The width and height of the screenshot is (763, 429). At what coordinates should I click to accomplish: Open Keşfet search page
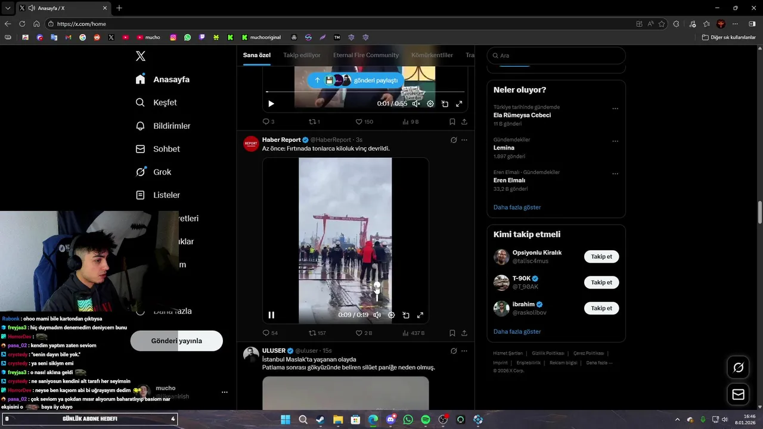click(156, 102)
